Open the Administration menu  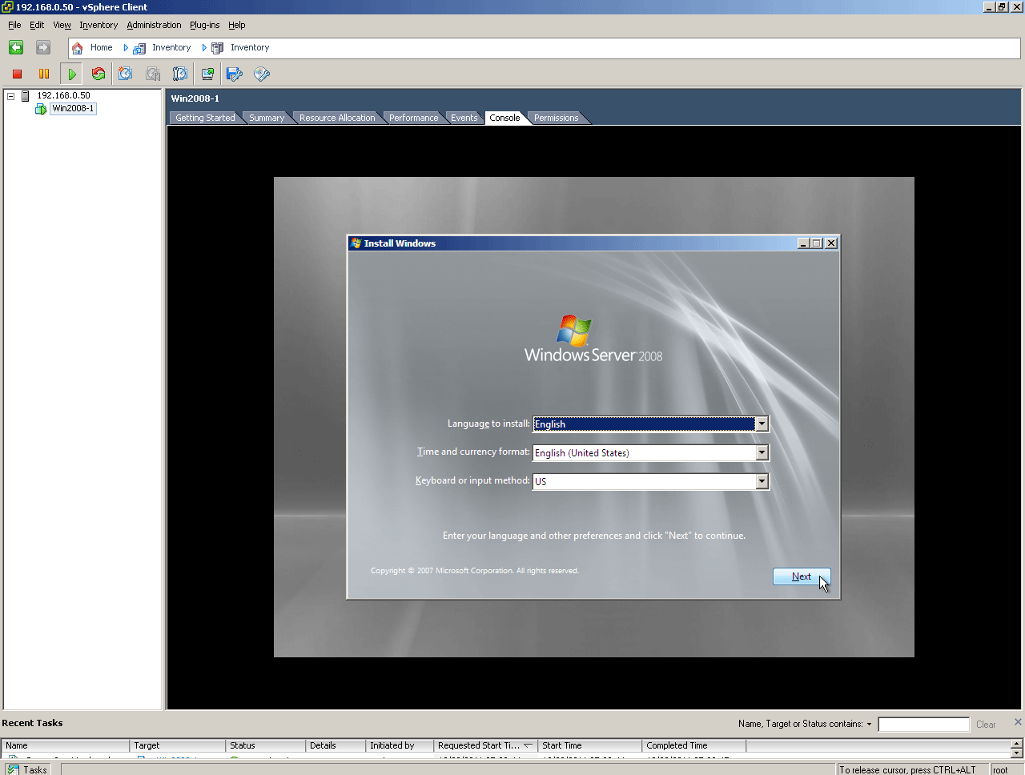pos(154,25)
